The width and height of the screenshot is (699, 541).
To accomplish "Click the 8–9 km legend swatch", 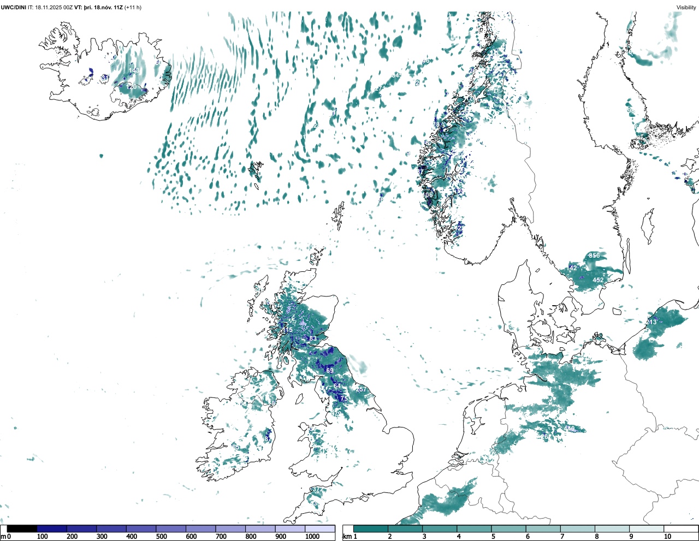I will 612,528.
